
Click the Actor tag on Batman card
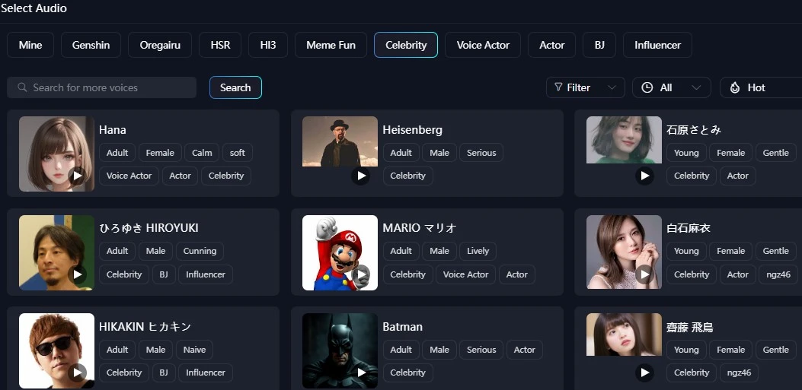[524, 350]
